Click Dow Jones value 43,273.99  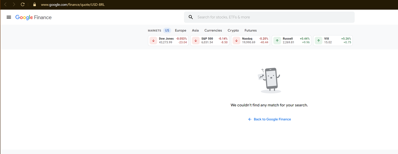(166, 42)
